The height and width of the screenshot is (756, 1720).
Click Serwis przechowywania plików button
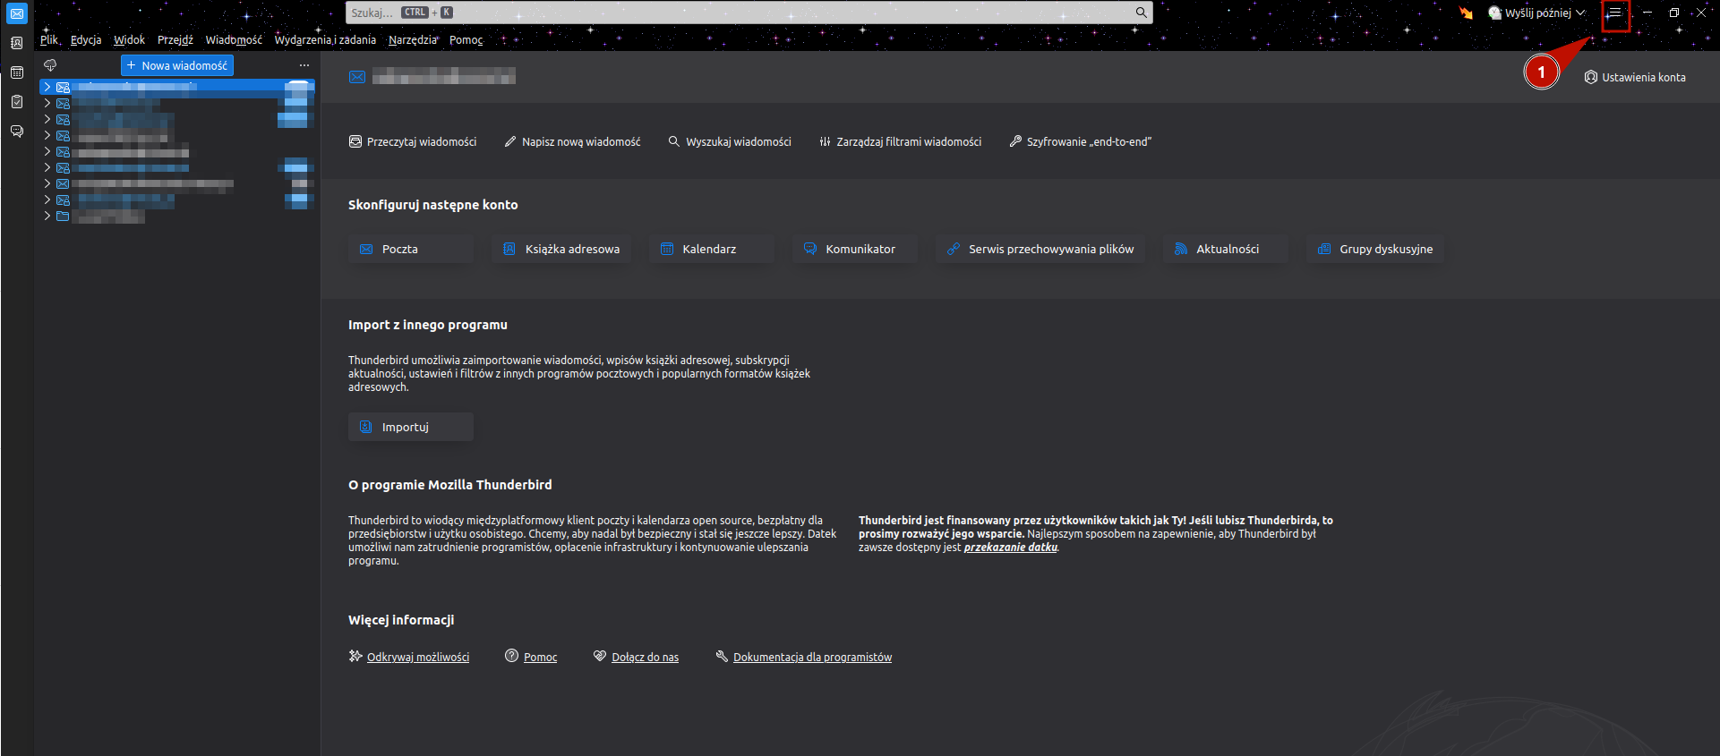(x=1040, y=249)
